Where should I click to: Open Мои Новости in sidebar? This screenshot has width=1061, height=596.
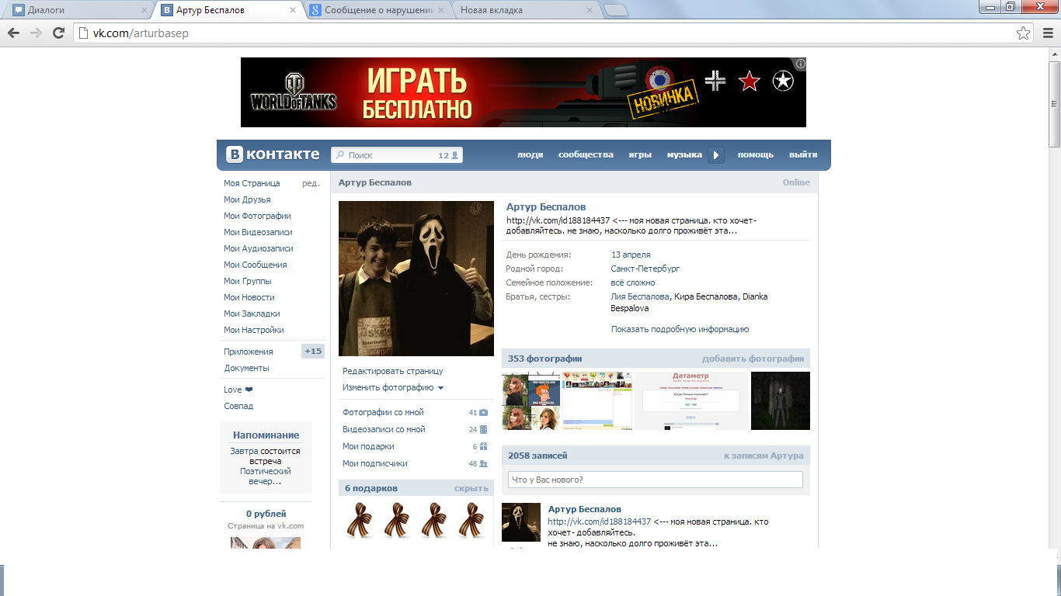pos(249,297)
